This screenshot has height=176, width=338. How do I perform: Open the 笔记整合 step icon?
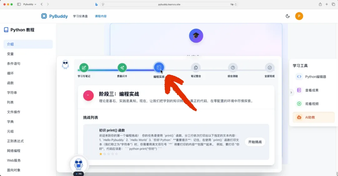tap(196, 68)
